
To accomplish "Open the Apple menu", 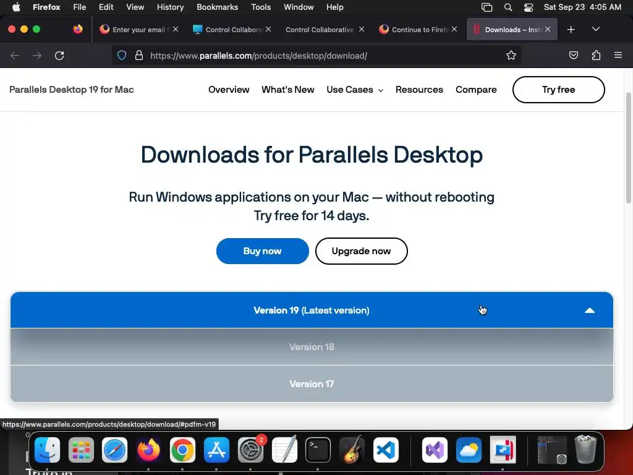I will tap(16, 7).
